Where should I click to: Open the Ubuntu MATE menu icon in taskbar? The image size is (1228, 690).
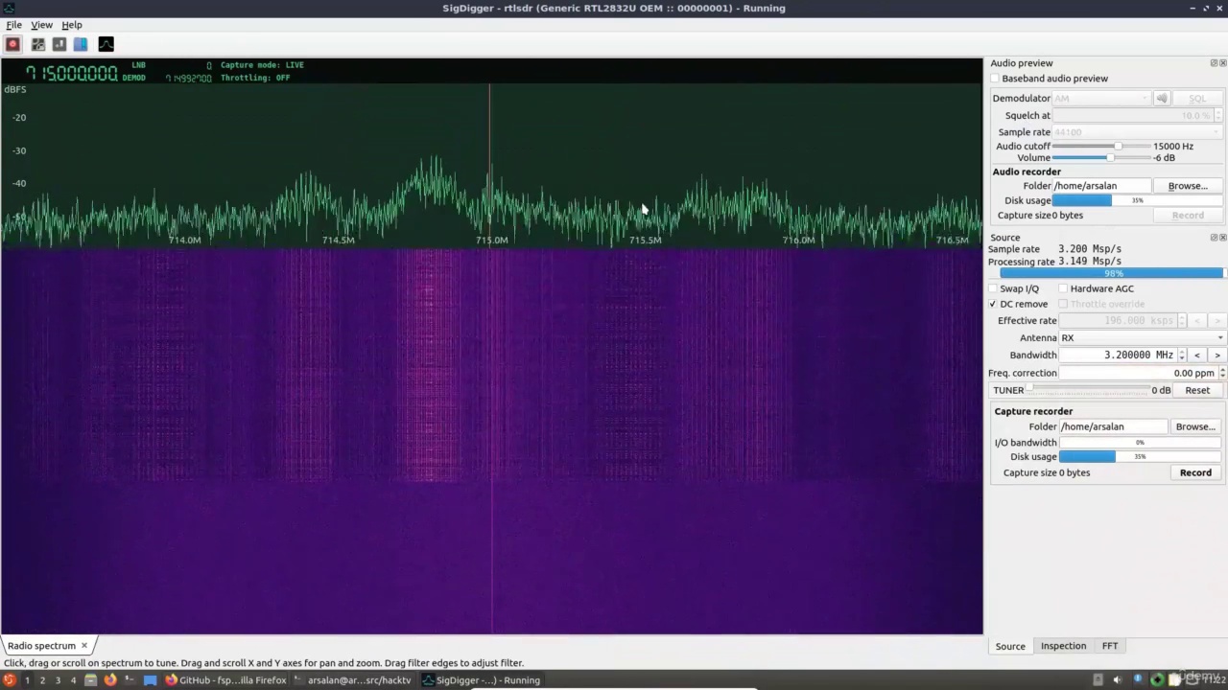[x=10, y=680]
